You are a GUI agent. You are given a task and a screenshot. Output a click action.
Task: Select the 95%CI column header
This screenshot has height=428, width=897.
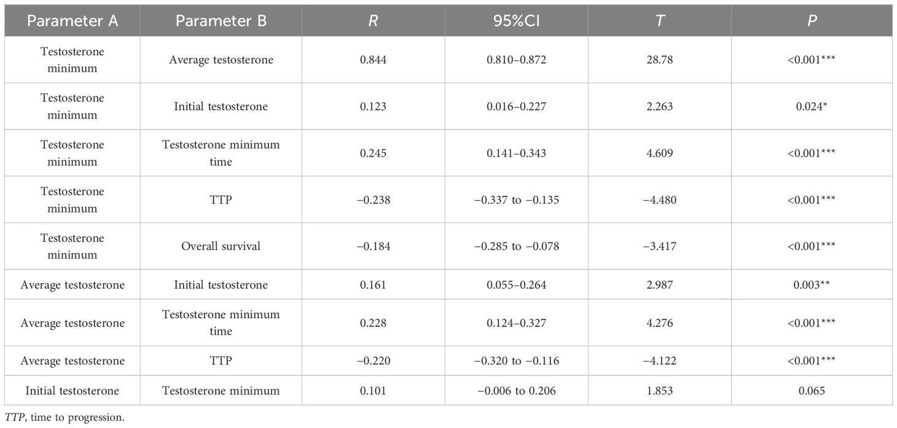pos(517,20)
